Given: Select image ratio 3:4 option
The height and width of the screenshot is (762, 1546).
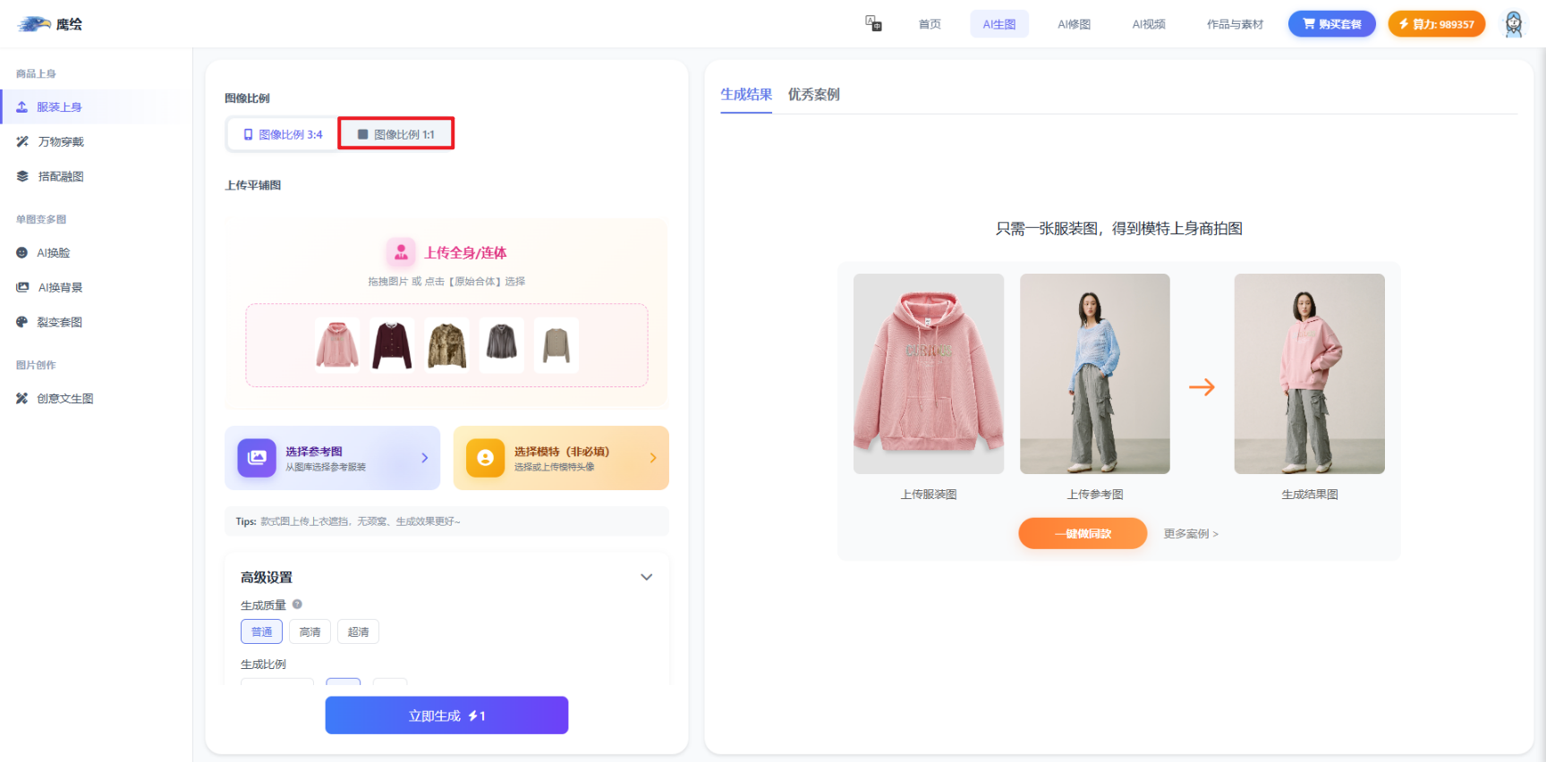Looking at the screenshot, I should (283, 135).
